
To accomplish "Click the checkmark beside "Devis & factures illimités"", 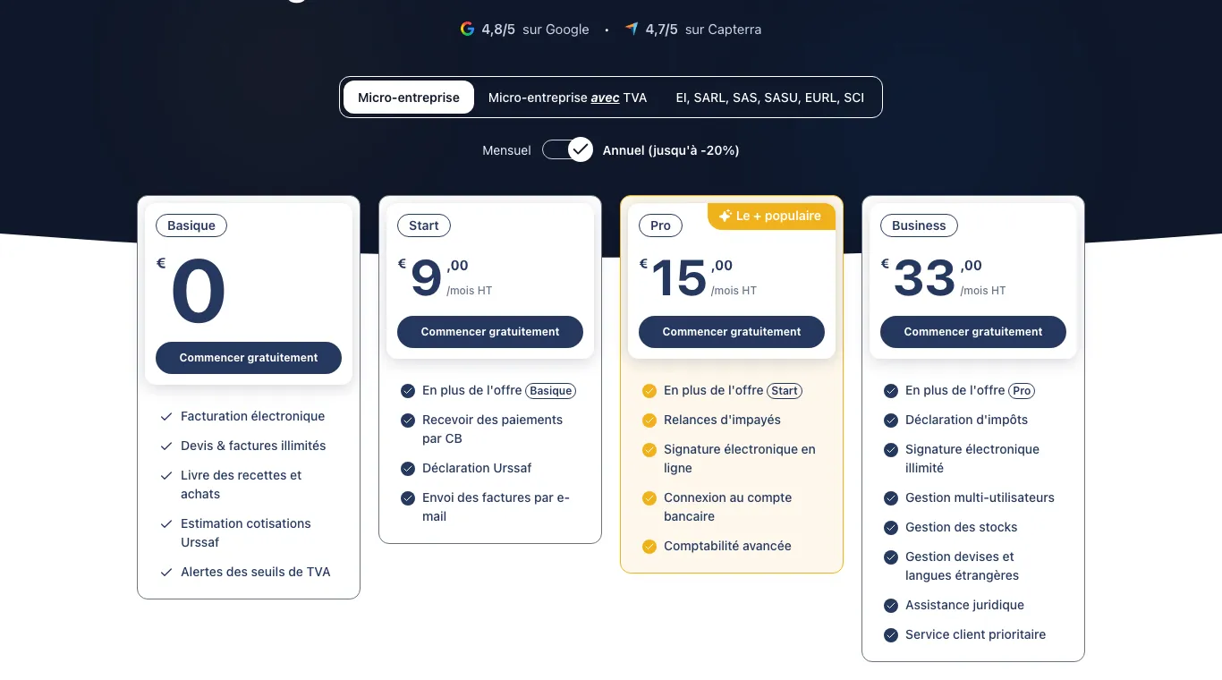I will tap(166, 446).
